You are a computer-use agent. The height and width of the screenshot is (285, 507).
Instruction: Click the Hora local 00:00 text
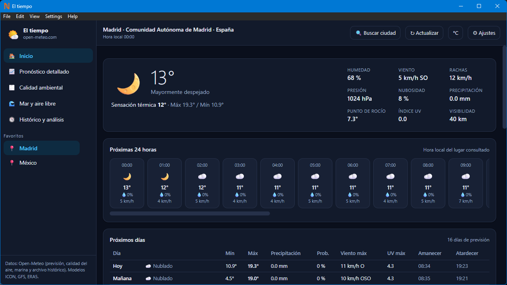[x=119, y=37]
